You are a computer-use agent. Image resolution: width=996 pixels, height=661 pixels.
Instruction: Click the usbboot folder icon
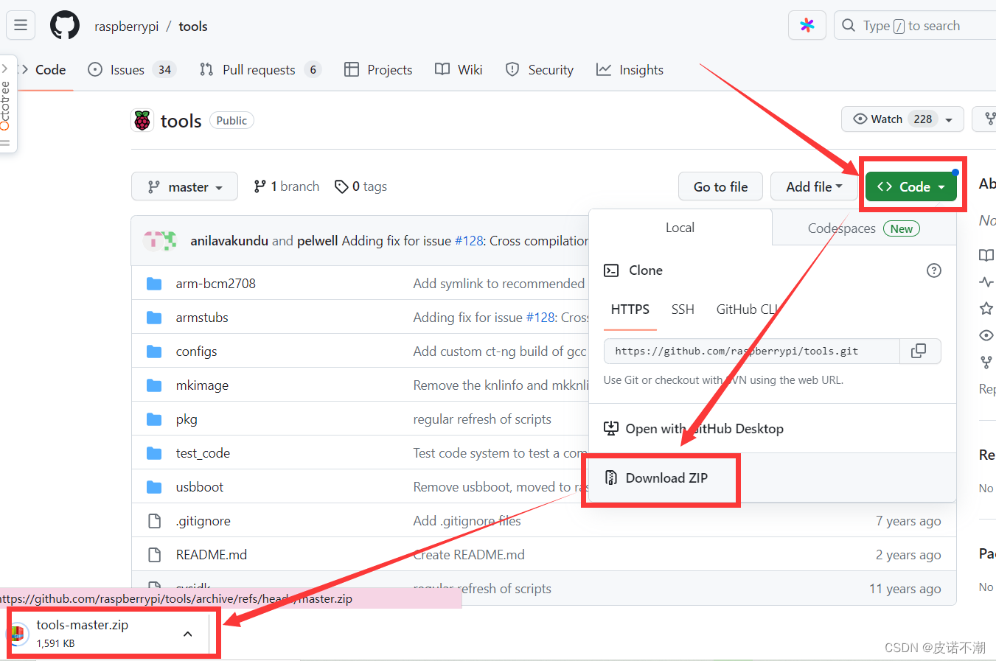tap(154, 487)
